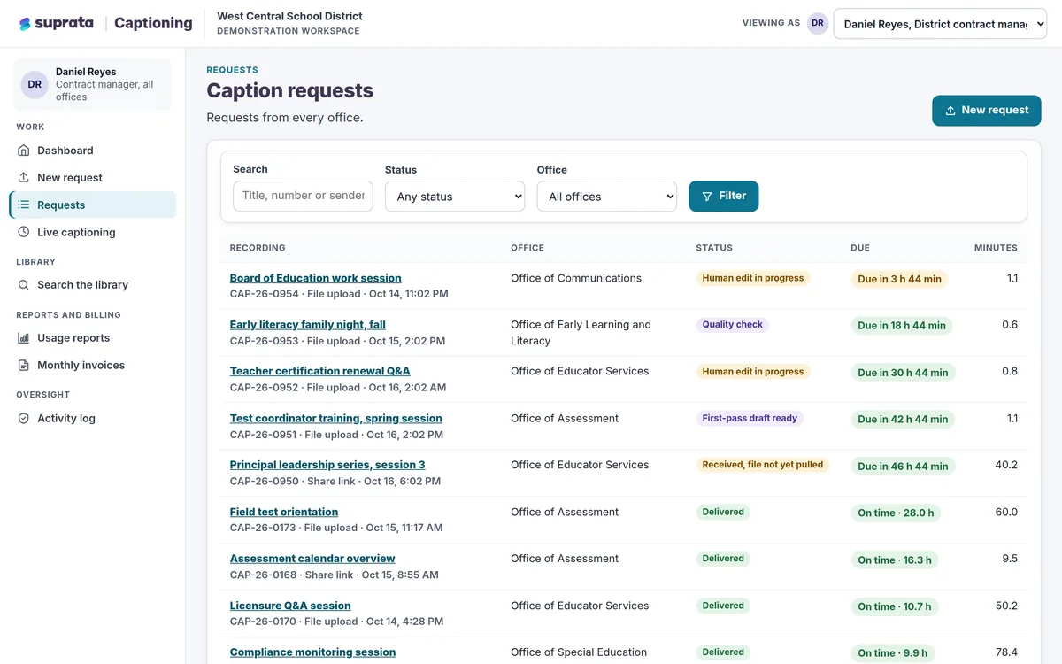Click the upload icon on New request button
The image size is (1062, 664).
(950, 111)
